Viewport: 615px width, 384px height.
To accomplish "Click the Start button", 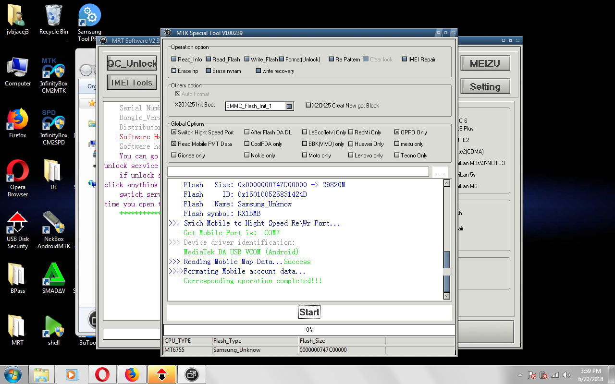I will pyautogui.click(x=309, y=312).
